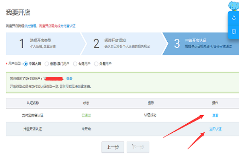This screenshot has height=159, width=239.
Task: Click the 认证成功 hint text
Action: [150, 115]
